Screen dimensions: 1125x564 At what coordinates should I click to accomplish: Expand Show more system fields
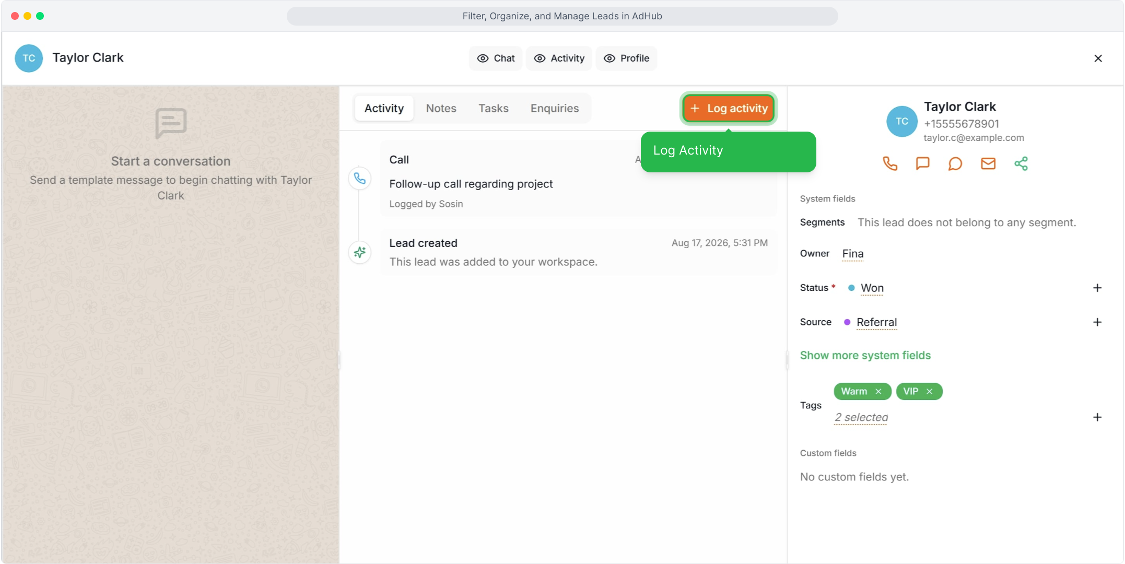865,356
